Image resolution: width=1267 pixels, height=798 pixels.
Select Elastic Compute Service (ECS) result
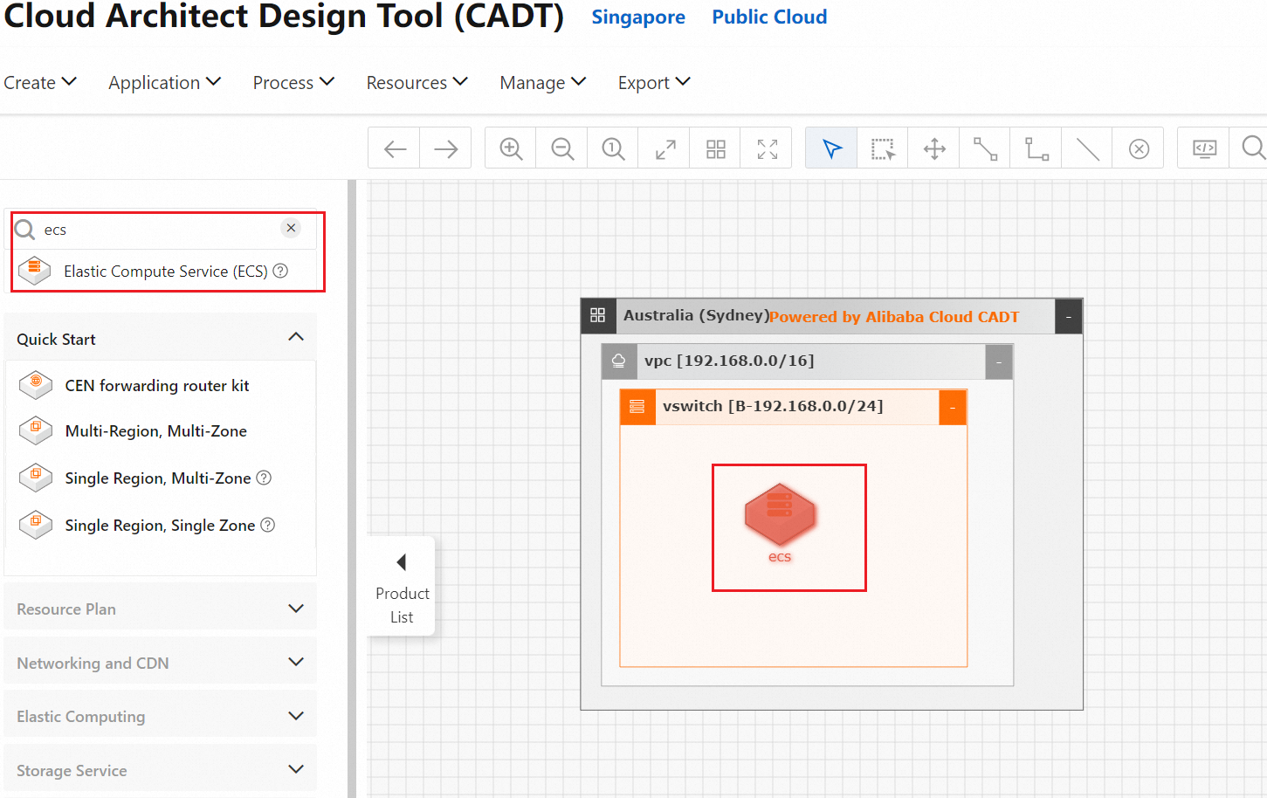[166, 272]
